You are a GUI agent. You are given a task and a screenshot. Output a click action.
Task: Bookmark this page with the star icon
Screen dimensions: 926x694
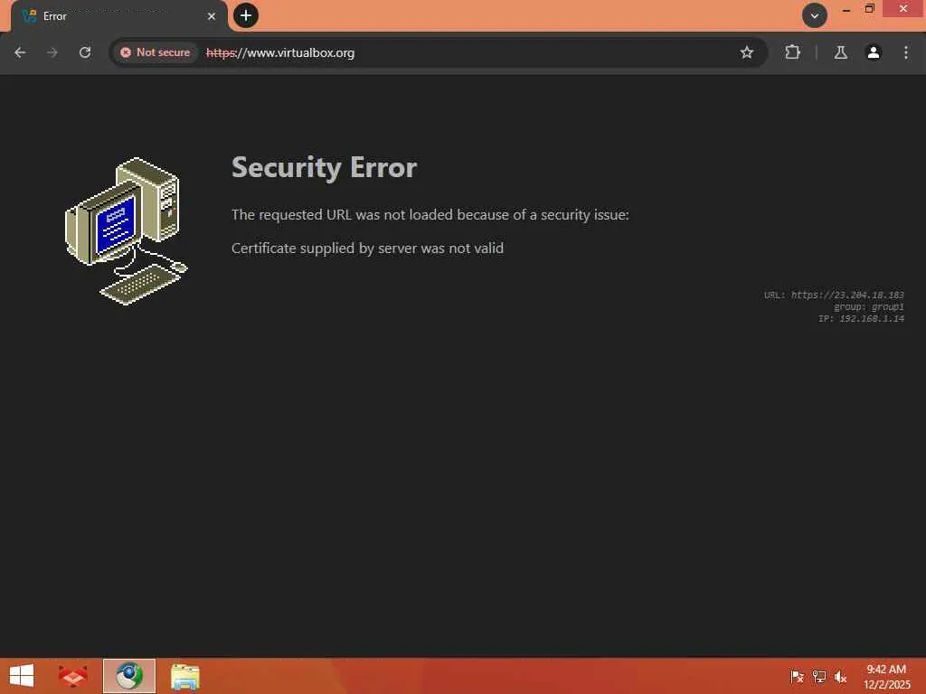(746, 52)
